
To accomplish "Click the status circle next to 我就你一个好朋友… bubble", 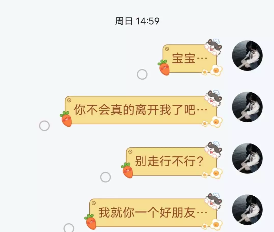I will point(69,228).
